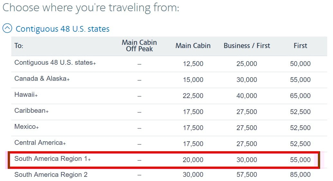The image size is (333, 181).
Task: Select the Caribbean destination label
Action: [x=32, y=111]
